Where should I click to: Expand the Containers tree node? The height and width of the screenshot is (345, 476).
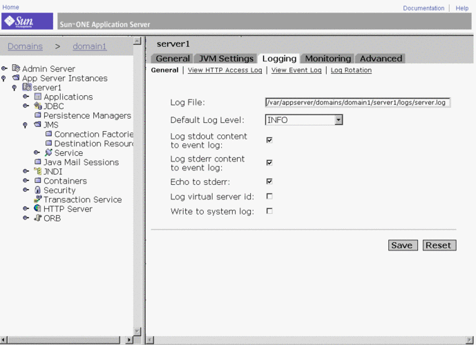26,180
